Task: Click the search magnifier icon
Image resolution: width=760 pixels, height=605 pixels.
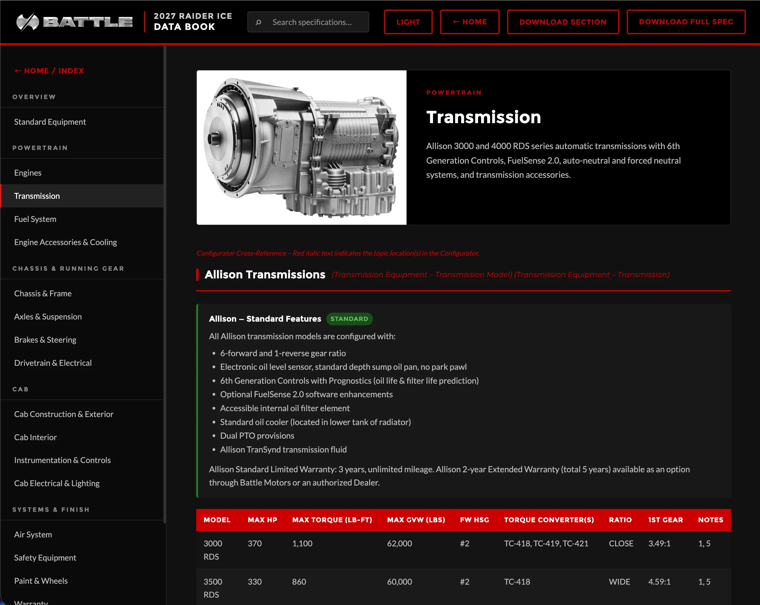Action: [x=258, y=22]
